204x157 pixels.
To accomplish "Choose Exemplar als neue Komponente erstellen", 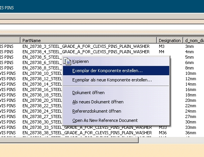I will [116, 80].
